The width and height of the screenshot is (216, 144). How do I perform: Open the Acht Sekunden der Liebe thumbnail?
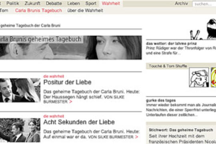coord(20,130)
